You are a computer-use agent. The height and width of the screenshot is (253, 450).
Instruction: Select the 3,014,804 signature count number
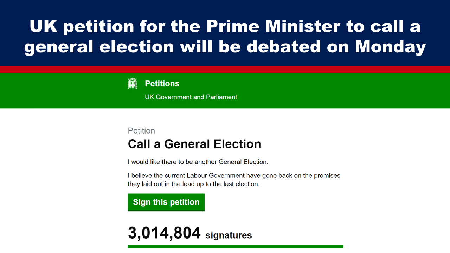pyautogui.click(x=164, y=233)
